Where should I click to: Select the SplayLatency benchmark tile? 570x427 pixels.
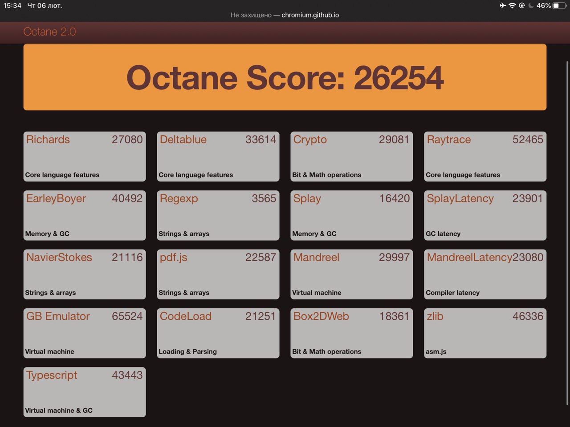pyautogui.click(x=485, y=215)
